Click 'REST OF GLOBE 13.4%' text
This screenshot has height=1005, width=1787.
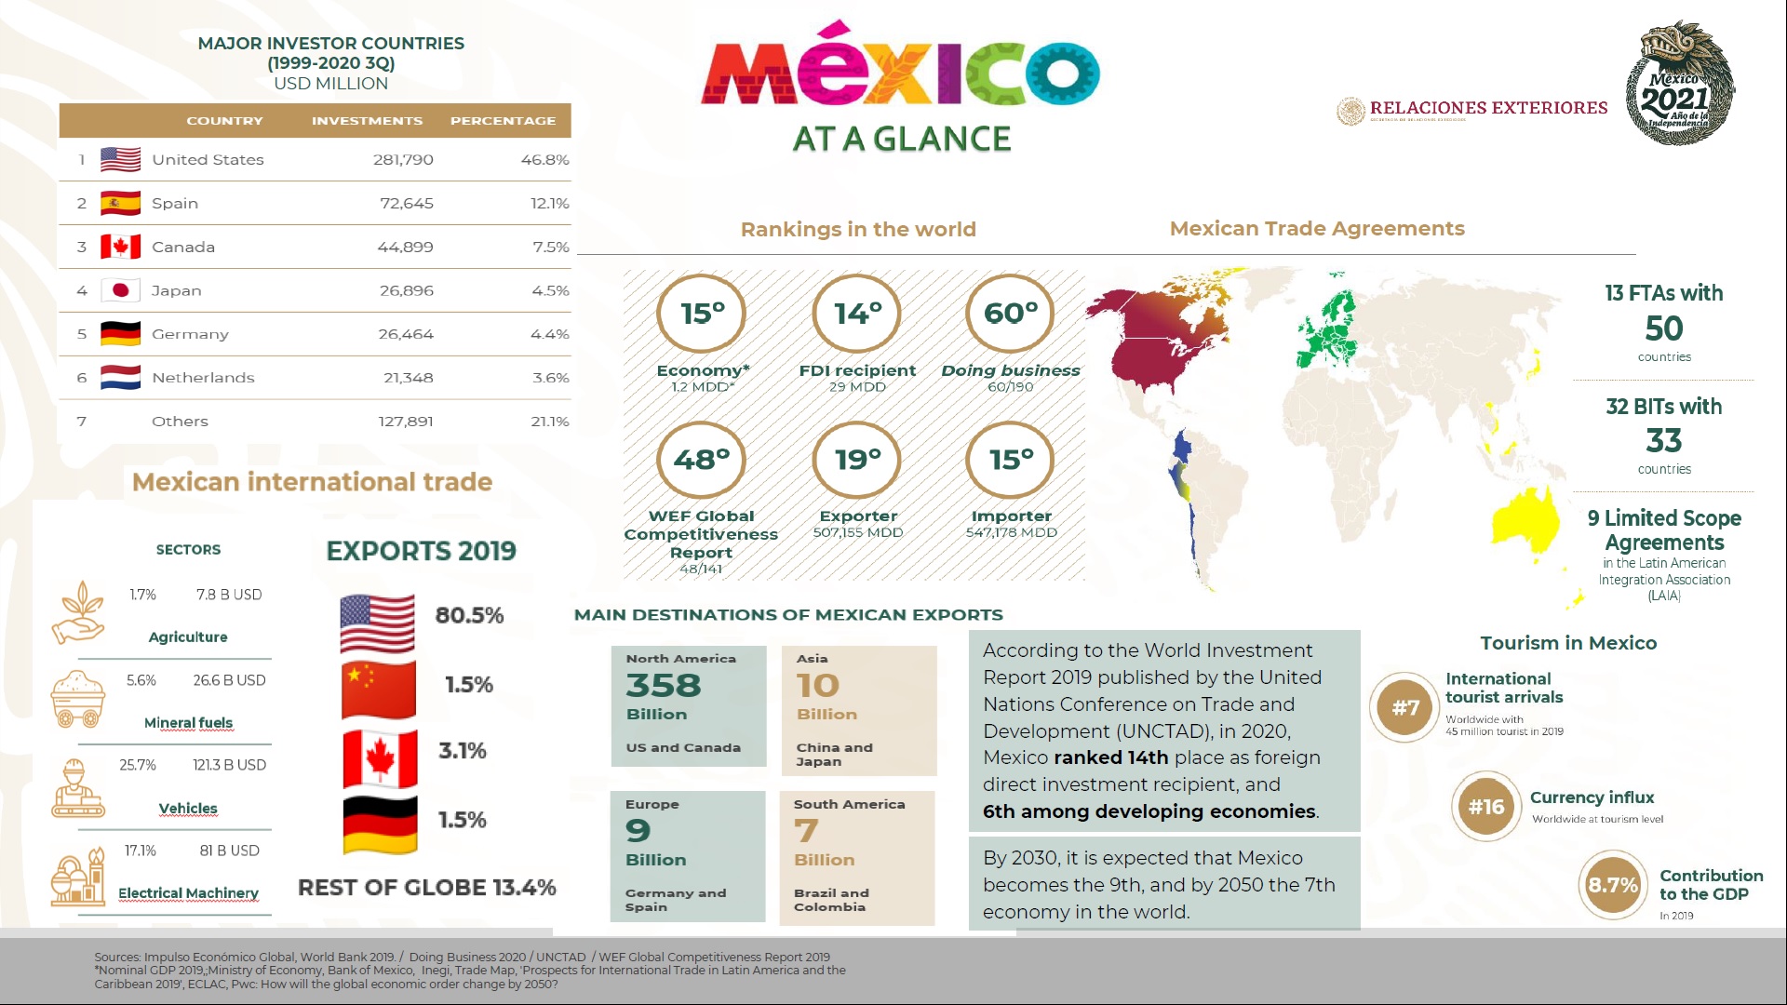(426, 888)
